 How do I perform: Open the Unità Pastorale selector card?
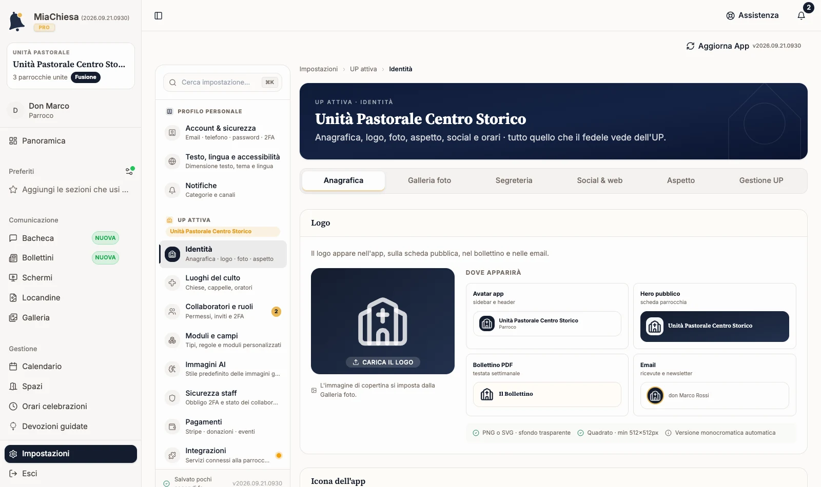point(71,66)
